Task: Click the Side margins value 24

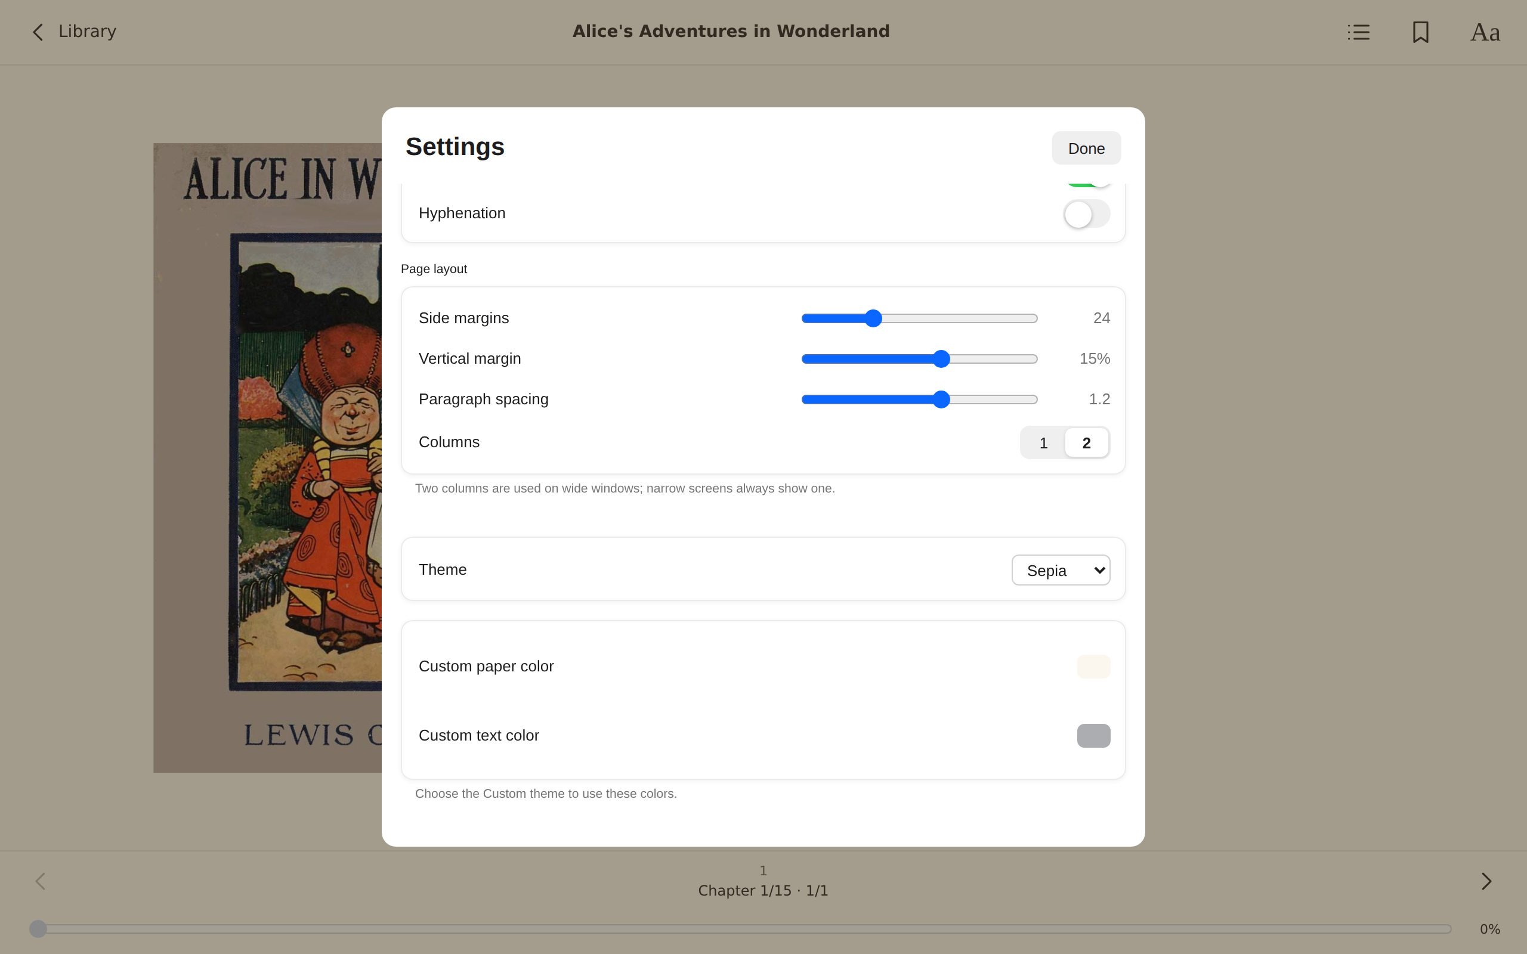Action: 1101,318
